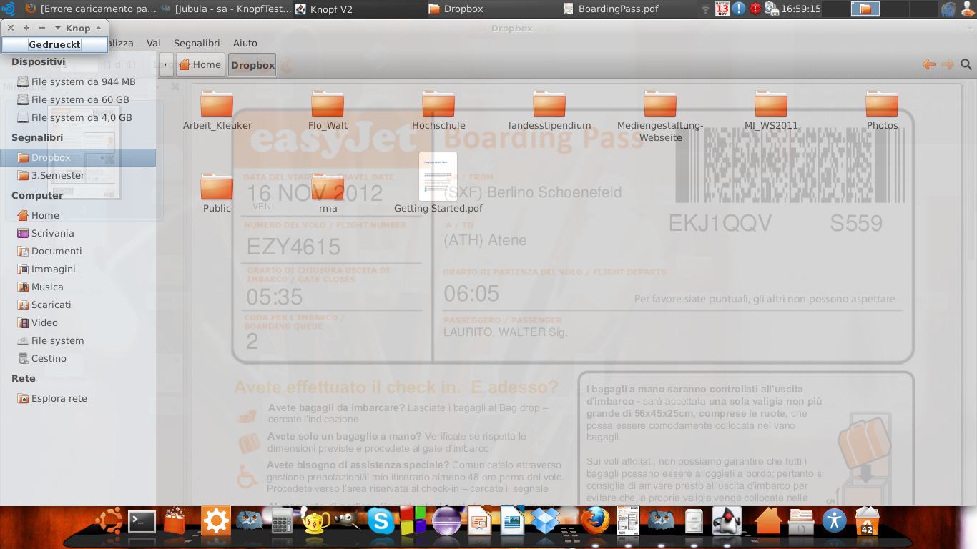Open the Terminal from the dock
This screenshot has width=977, height=549.
tap(142, 521)
